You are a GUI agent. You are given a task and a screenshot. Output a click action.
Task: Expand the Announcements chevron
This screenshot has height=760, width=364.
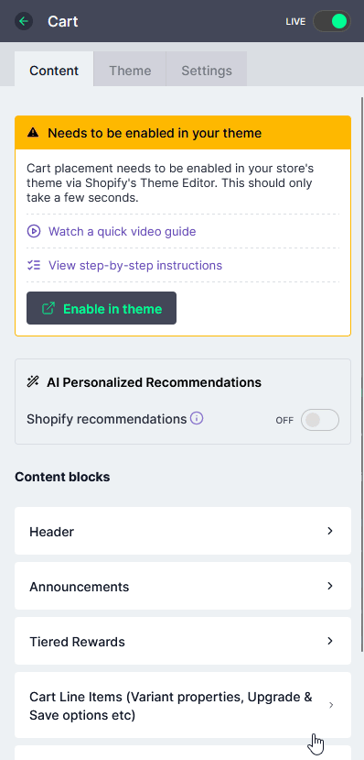330,586
